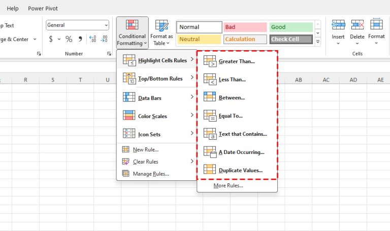Select Greater Than rule

pos(237,61)
